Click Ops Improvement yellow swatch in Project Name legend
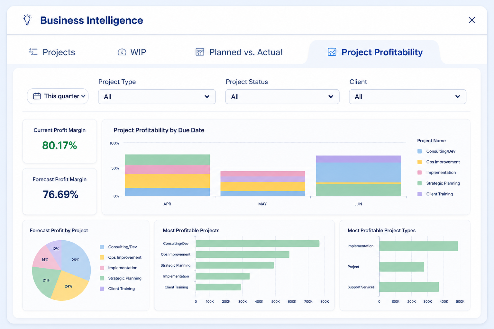Screen dimensions: 494x329 click(x=419, y=162)
